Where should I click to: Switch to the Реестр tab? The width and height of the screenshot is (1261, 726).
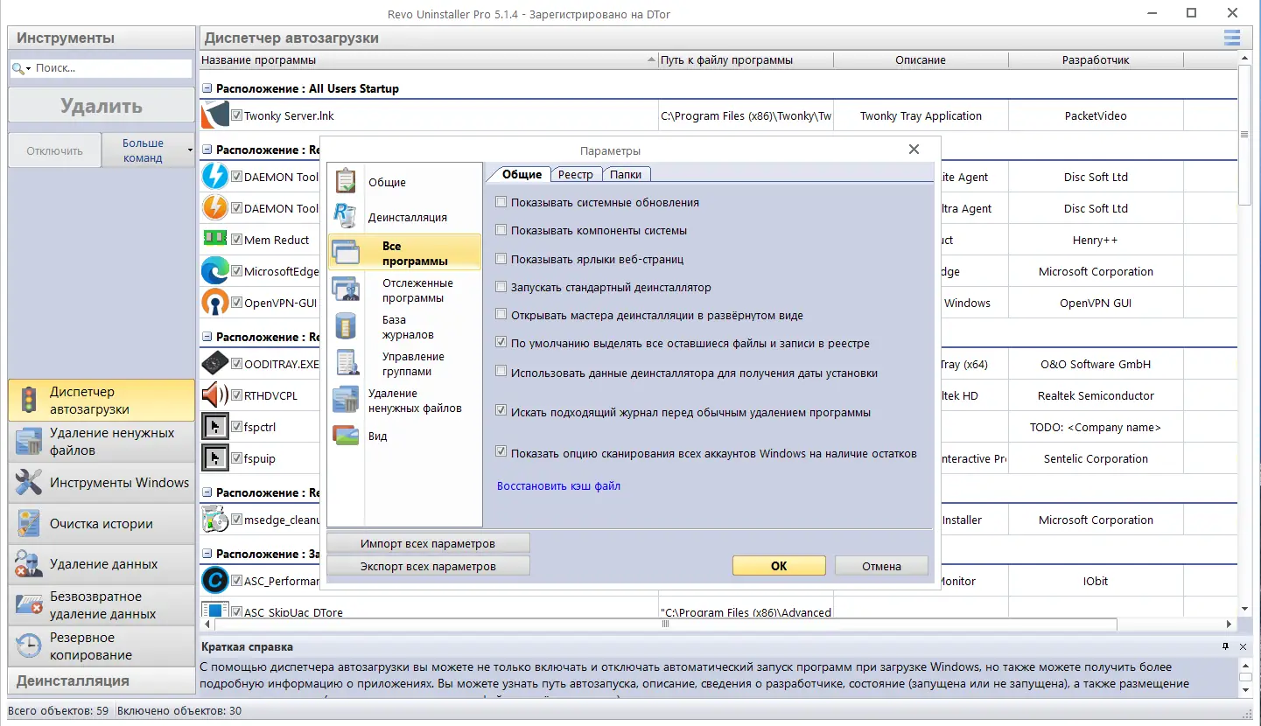coord(576,174)
